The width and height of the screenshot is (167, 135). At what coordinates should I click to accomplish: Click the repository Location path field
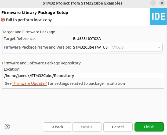pos(83,76)
